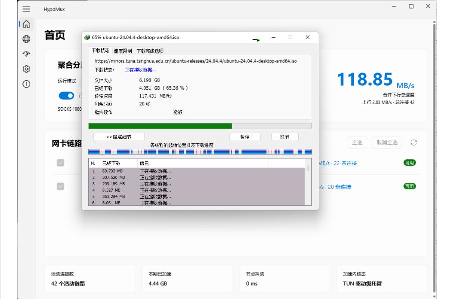Check the second network adapter checkbox
Image resolution: width=452 pixels, height=299 pixels.
click(x=61, y=186)
